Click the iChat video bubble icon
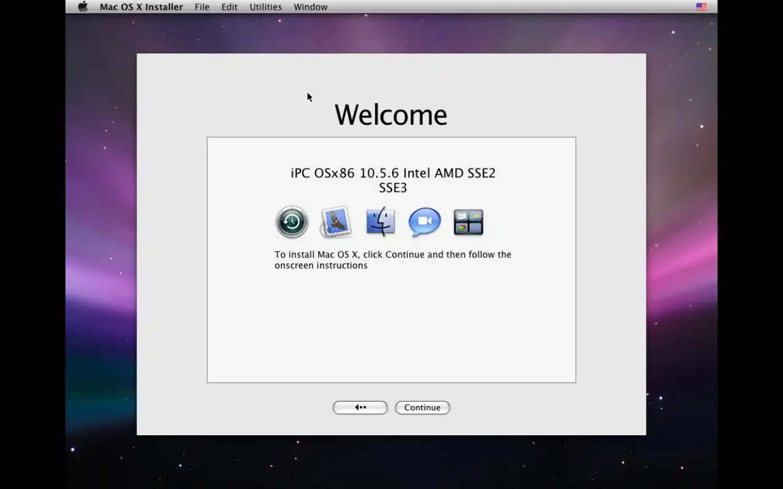 425,222
